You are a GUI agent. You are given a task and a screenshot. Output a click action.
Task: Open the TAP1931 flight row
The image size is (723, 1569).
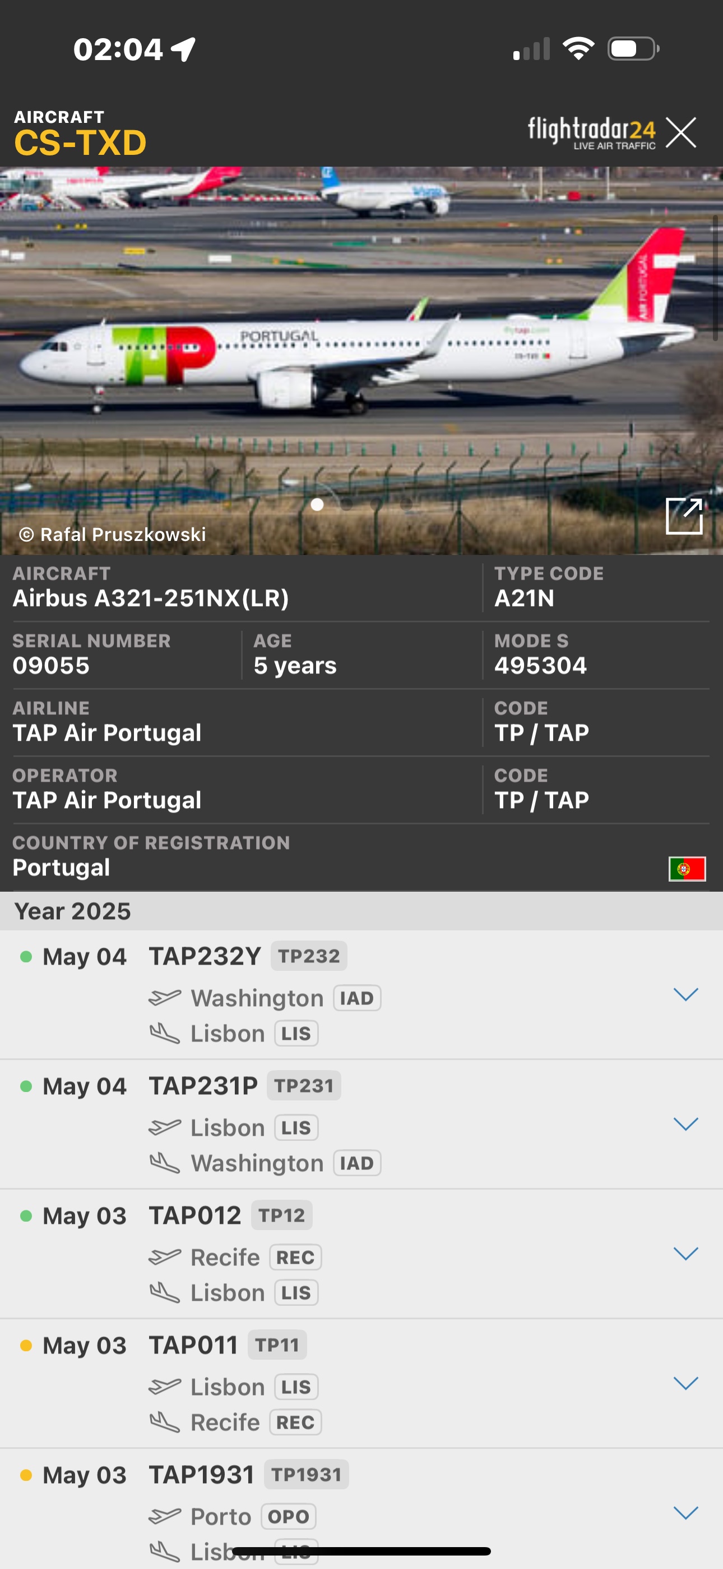[361, 1509]
